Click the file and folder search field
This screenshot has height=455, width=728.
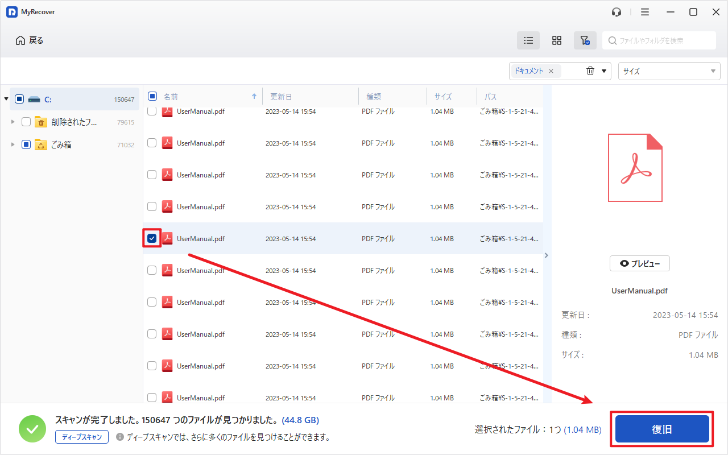point(659,40)
